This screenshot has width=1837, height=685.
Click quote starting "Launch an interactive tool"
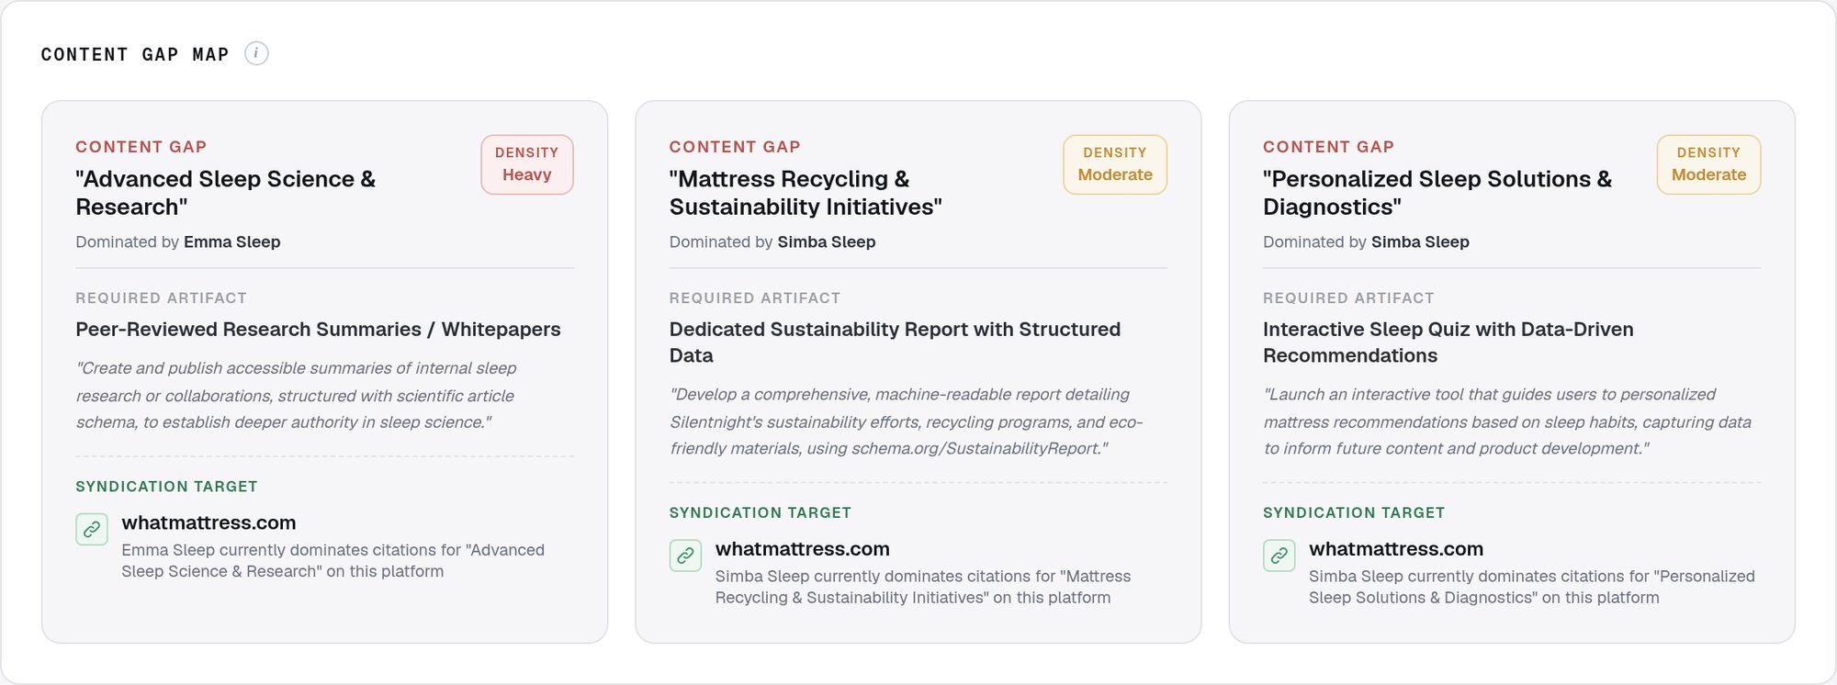coord(1507,421)
